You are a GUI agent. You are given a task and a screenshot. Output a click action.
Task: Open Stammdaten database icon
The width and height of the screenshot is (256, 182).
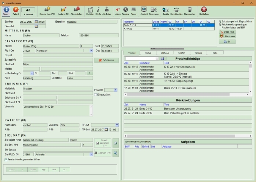point(190,9)
